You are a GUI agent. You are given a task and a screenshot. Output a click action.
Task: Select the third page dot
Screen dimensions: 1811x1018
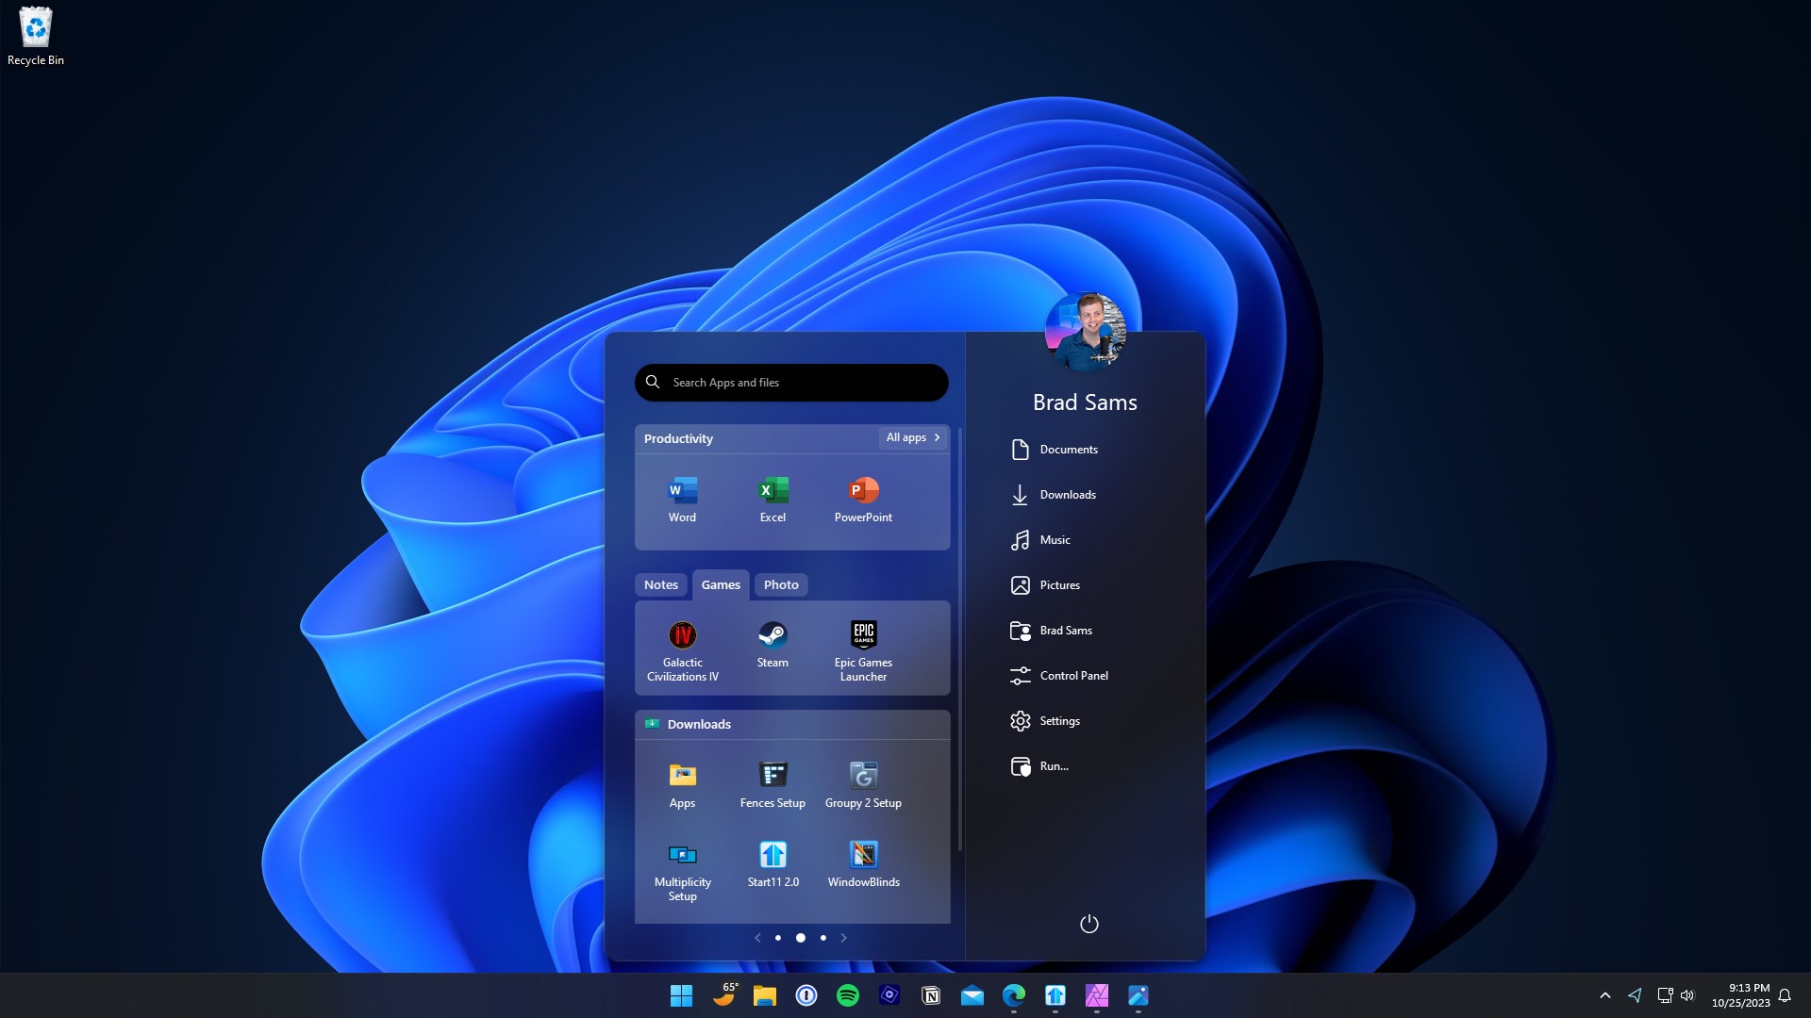coord(822,938)
